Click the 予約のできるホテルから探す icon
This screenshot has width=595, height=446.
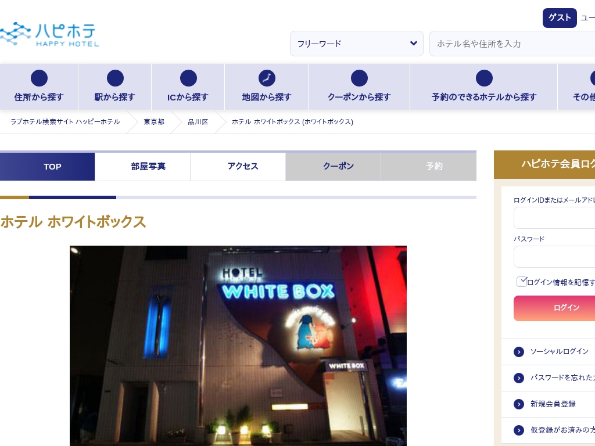click(483, 78)
